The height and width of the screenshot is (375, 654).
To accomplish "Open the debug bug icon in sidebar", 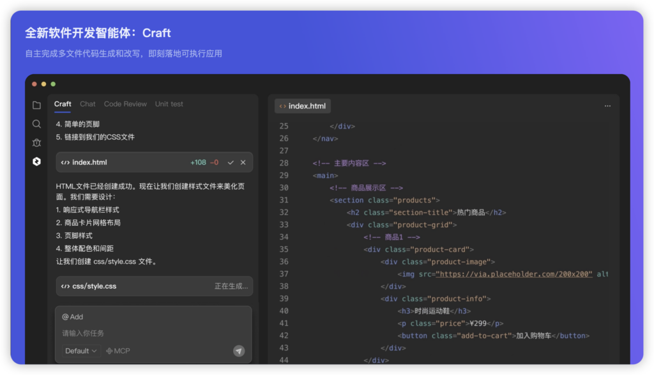I will point(36,142).
